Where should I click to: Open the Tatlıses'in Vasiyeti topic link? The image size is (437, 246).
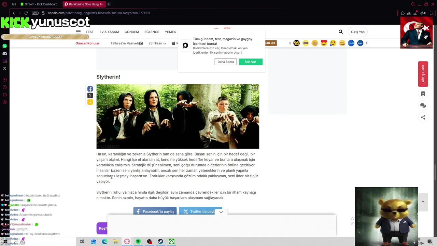127,43
